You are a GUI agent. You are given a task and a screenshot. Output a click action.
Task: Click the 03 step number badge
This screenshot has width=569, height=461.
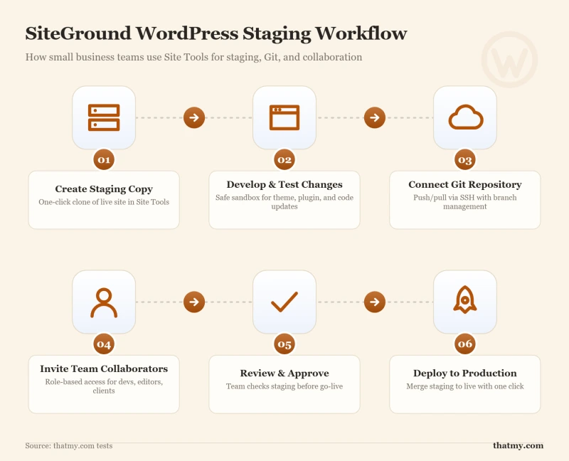(465, 160)
